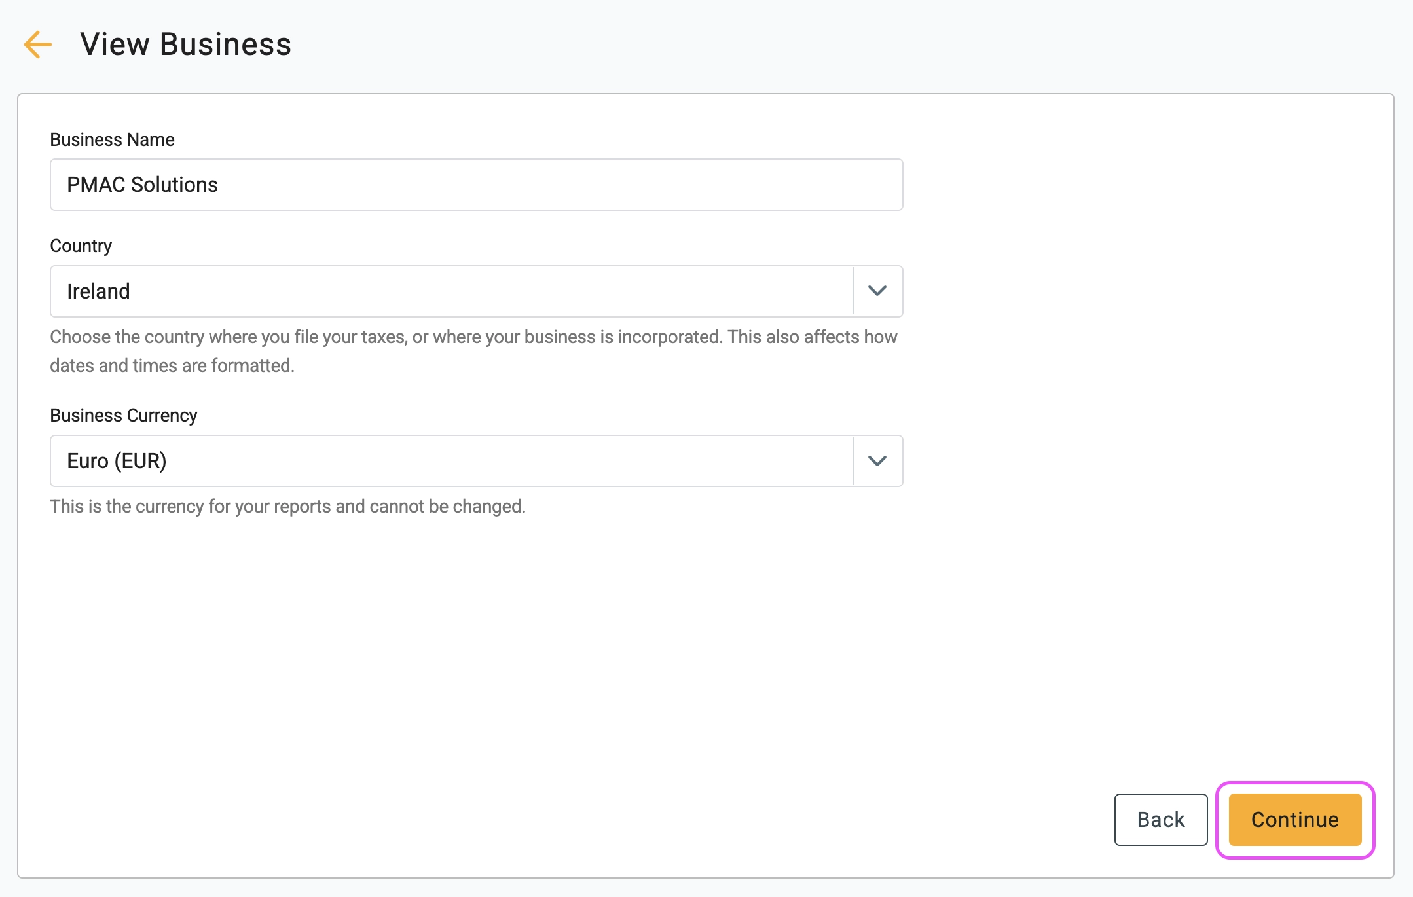Screen dimensions: 1413x897
Task: Click the View Business title
Action: click(185, 44)
